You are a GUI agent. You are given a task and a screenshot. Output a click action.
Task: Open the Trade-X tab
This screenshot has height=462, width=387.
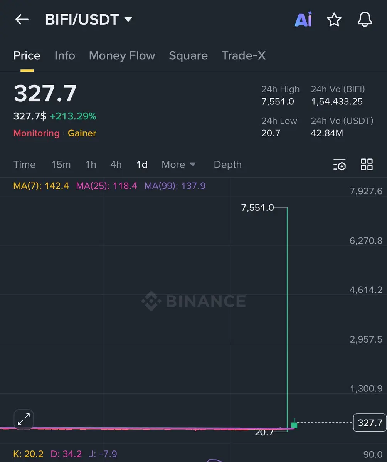click(x=244, y=56)
